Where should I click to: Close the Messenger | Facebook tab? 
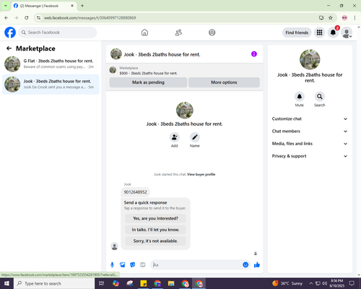(72, 6)
